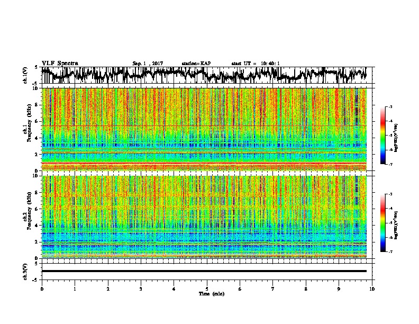Image resolution: width=419 pixels, height=324 pixels.
Task: Click the time axis tick label '0'
Action: [42, 289]
